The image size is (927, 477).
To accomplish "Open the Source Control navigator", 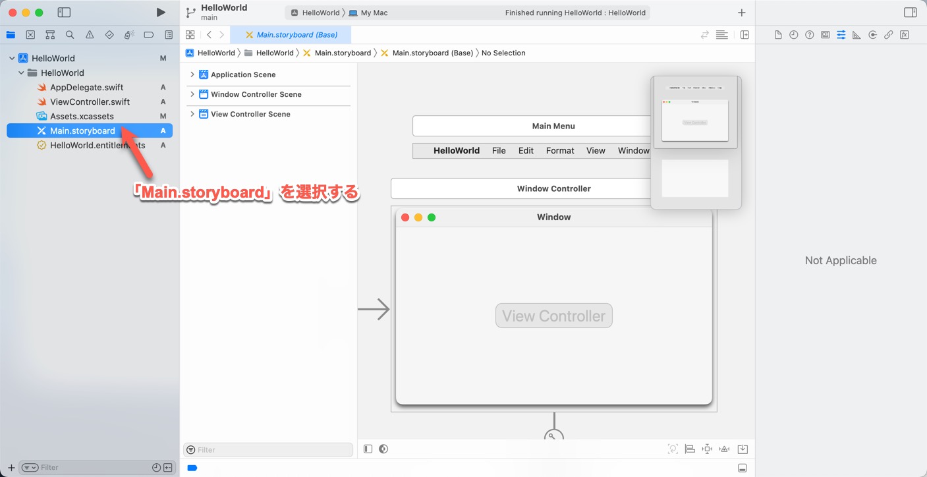I will coord(30,35).
